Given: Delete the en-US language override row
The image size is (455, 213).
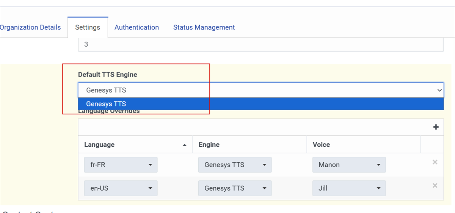Looking at the screenshot, I should [435, 186].
